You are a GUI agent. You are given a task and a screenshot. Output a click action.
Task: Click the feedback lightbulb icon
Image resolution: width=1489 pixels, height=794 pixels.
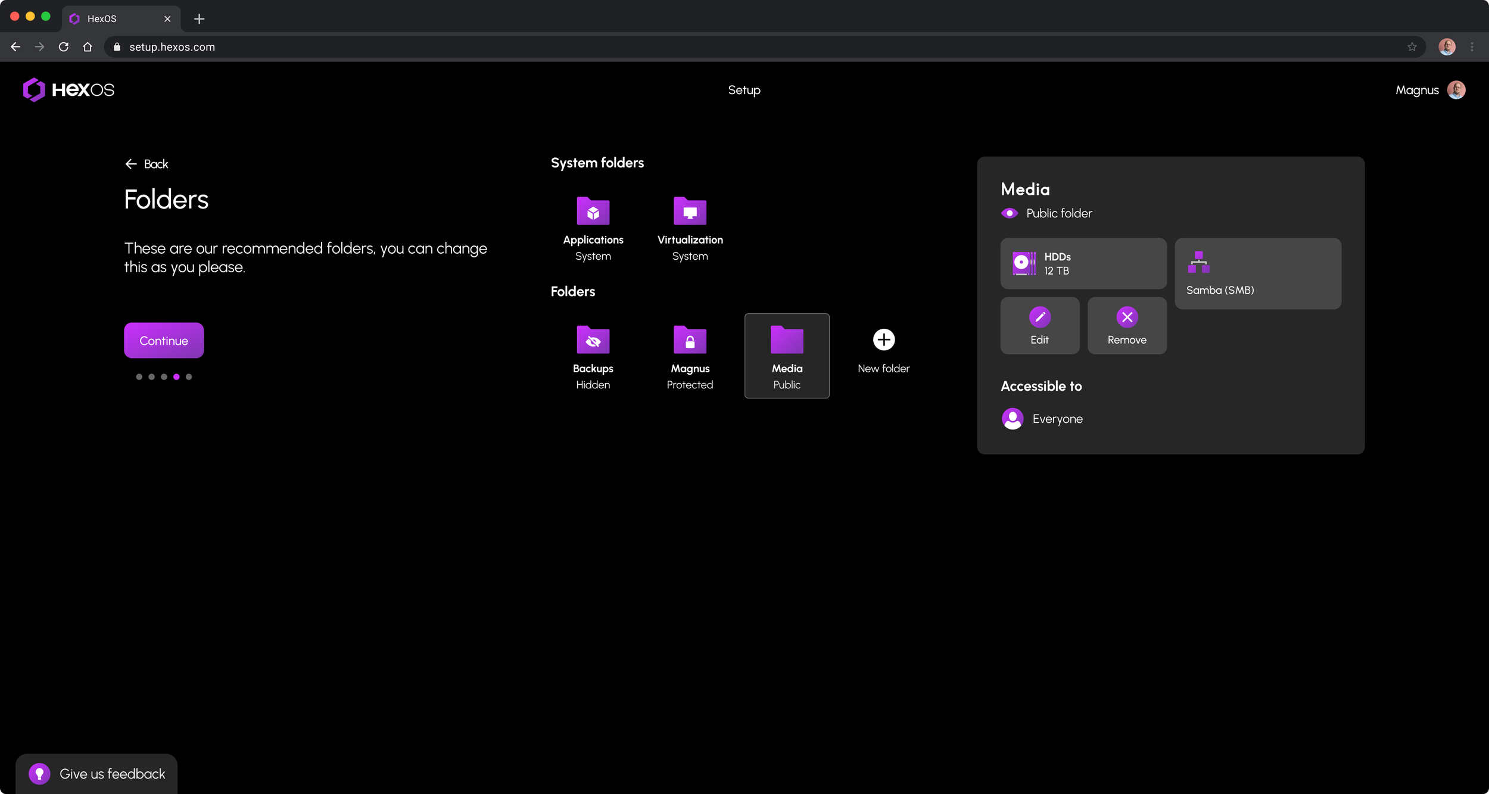tap(39, 774)
